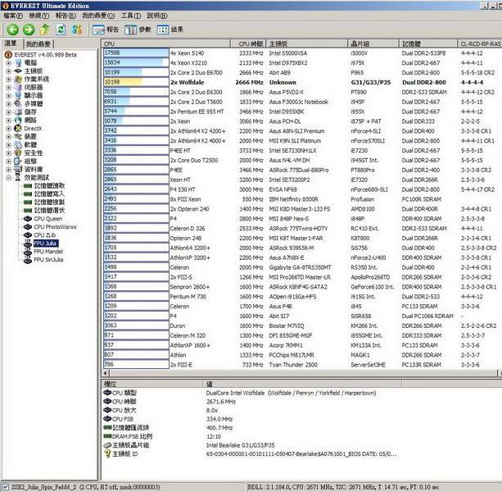Open the 我的最愛(O) favorites menu
Image resolution: width=502 pixels, height=492 pixels.
point(98,16)
